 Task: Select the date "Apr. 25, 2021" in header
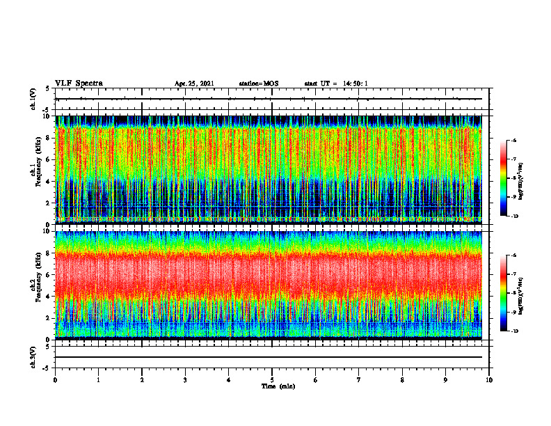194,84
